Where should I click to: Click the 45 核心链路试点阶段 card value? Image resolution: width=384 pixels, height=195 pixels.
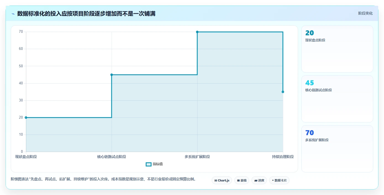pos(309,83)
